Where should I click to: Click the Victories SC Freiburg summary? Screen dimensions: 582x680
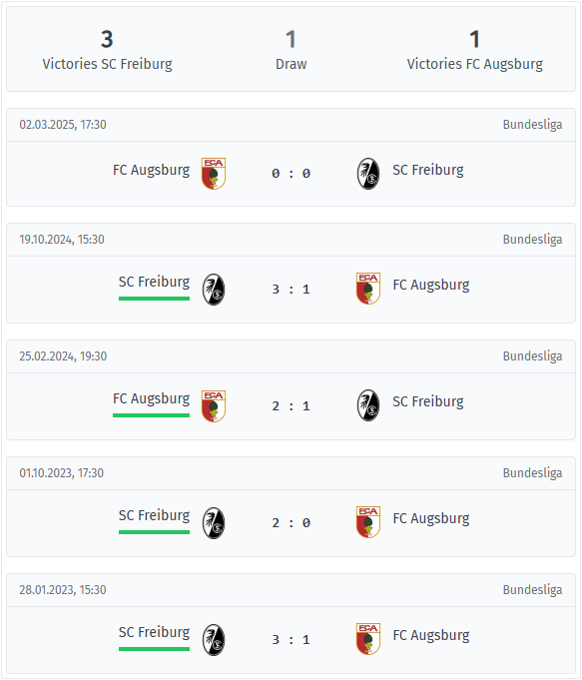[x=107, y=50]
